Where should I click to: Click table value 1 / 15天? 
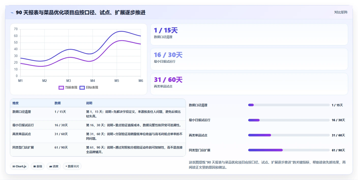(60, 112)
